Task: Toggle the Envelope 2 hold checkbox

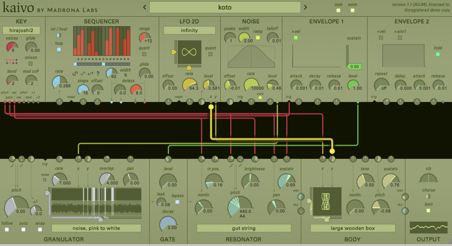Action: [438, 54]
